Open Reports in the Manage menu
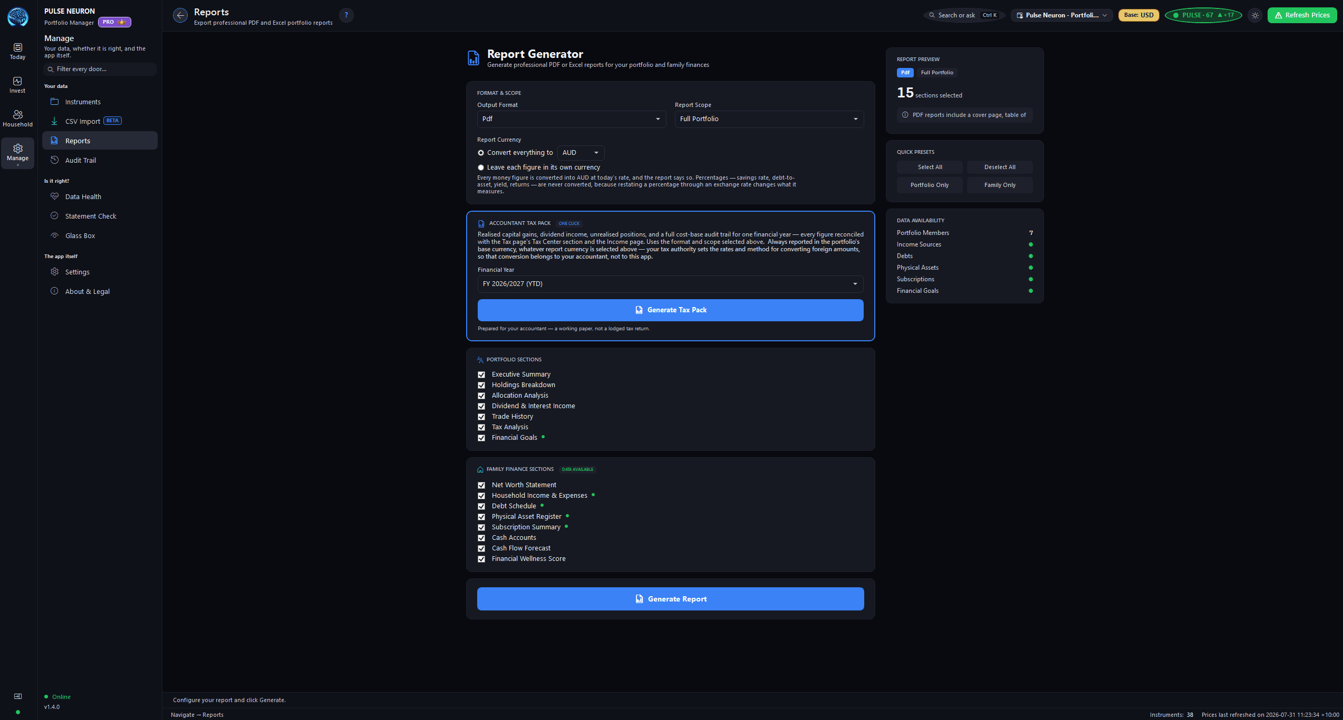 click(x=100, y=141)
